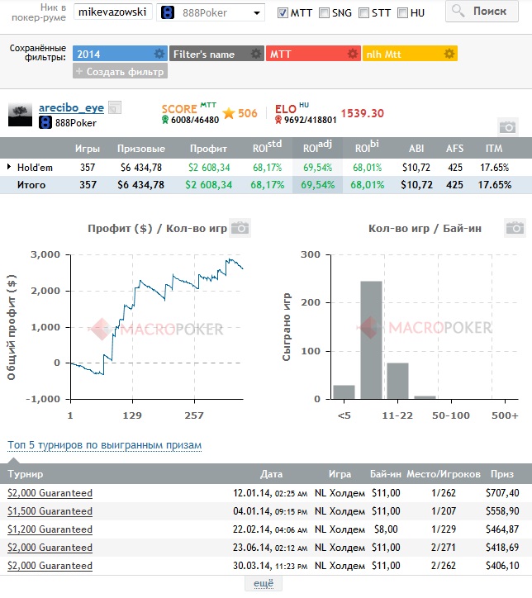The height and width of the screenshot is (598, 532).
Task: Open gear settings for red MTT filter
Action: pos(353,54)
